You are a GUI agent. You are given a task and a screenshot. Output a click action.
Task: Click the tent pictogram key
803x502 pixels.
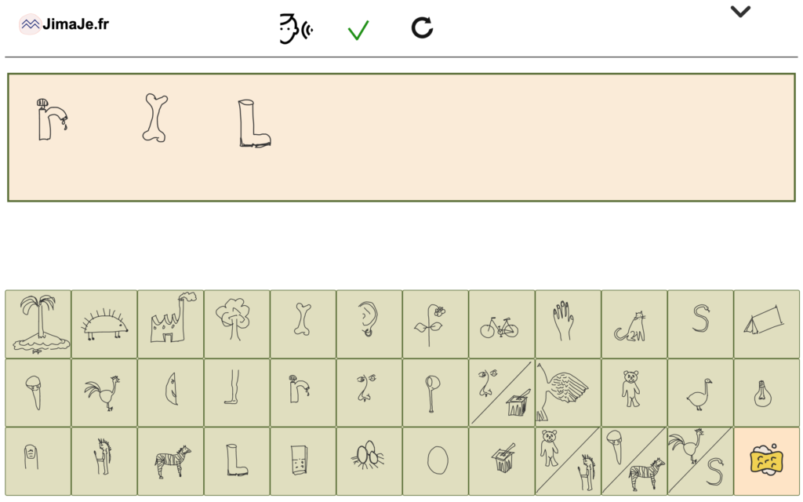pyautogui.click(x=767, y=324)
